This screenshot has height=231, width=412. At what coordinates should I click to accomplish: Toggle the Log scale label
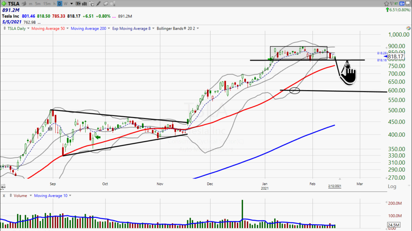392,186
